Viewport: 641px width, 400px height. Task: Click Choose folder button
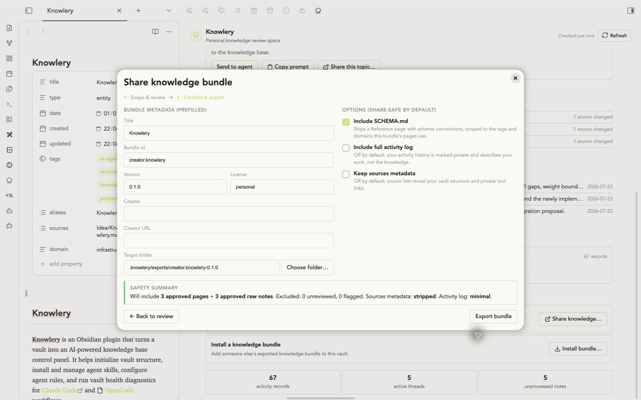[x=307, y=267]
